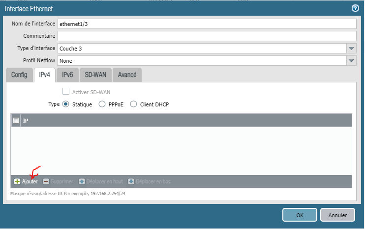
Task: Switch to the IPv6 tab
Action: coord(67,75)
